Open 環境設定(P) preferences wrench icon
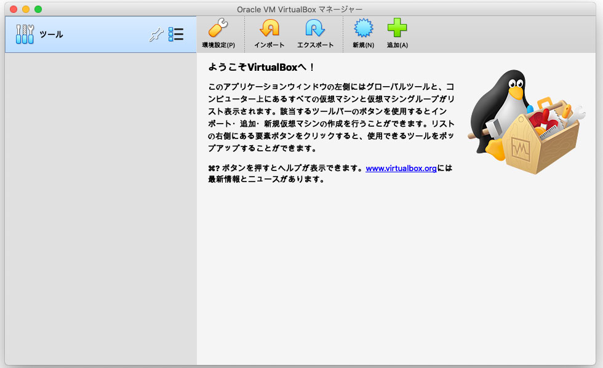 (218, 28)
